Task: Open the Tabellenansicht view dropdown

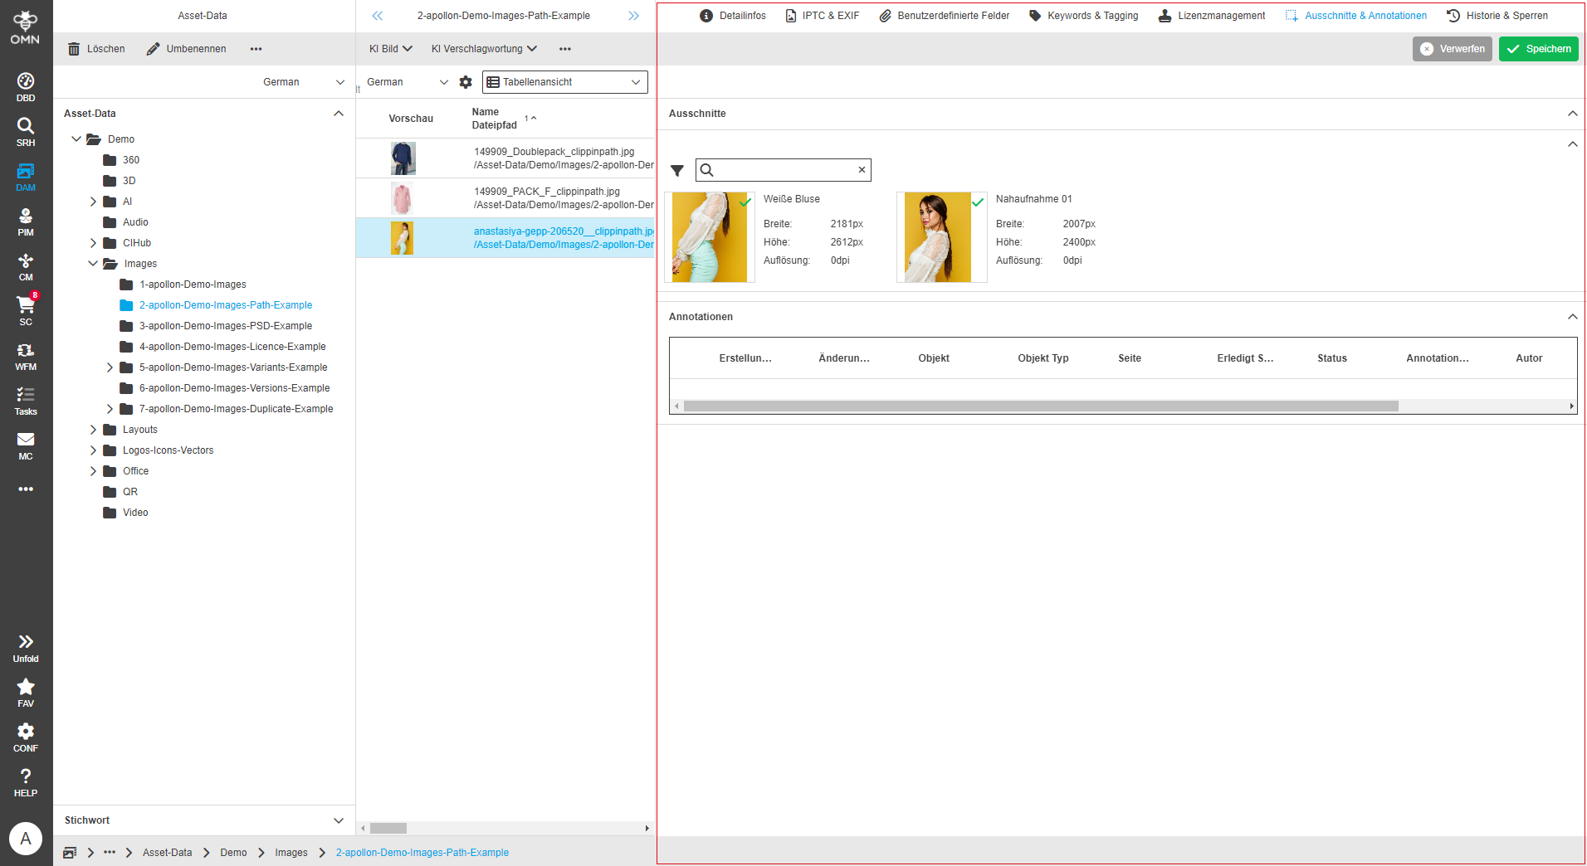Action: pos(564,82)
